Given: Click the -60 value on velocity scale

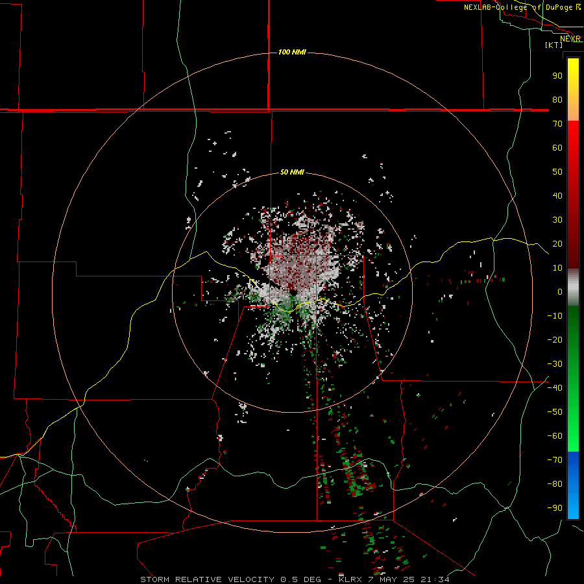Looking at the screenshot, I should click(x=555, y=436).
